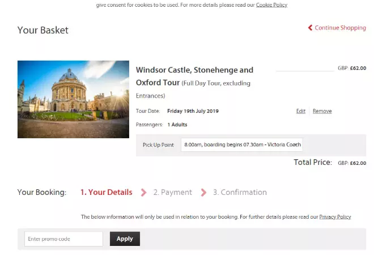
Task: Click the Apply promo code button
Action: [125, 239]
